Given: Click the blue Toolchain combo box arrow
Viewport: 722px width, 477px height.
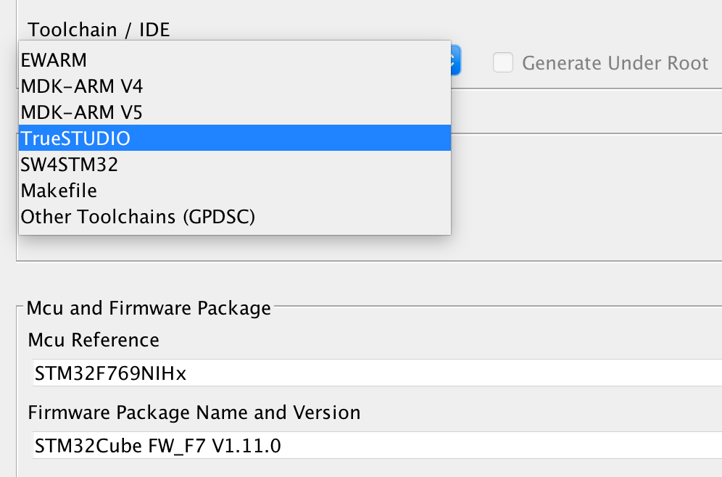Looking at the screenshot, I should 455,60.
